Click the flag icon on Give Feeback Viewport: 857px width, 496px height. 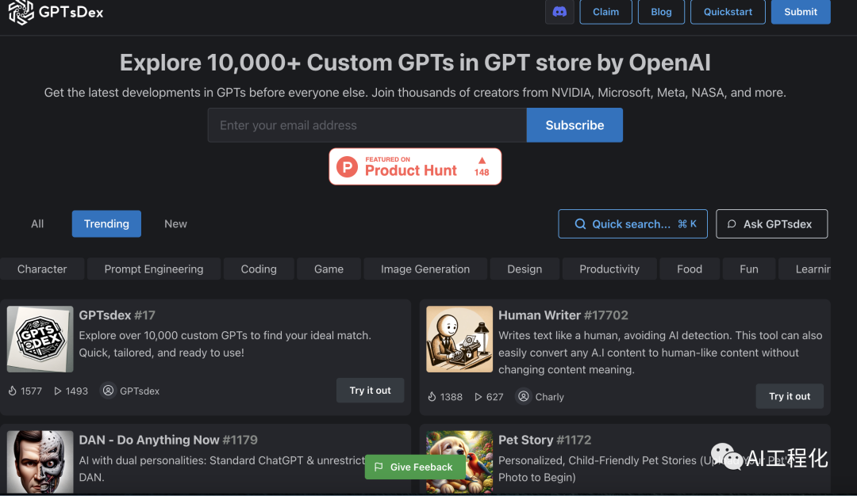coord(379,467)
